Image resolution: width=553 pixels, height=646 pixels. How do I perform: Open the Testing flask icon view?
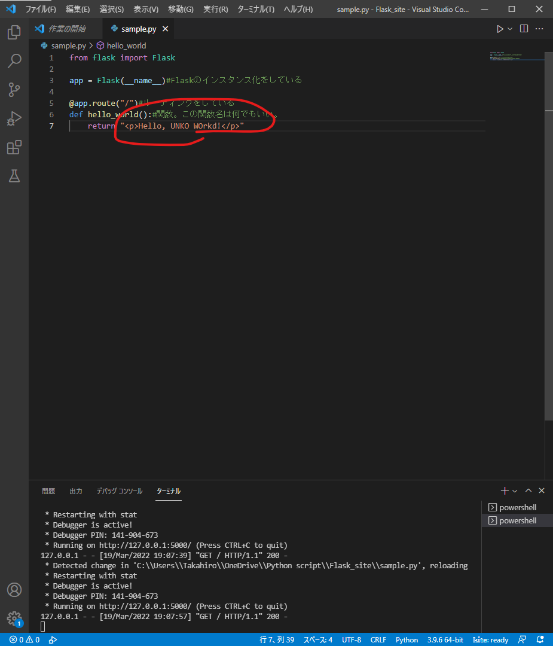coord(14,175)
